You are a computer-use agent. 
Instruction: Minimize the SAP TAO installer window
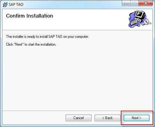coord(126,3)
